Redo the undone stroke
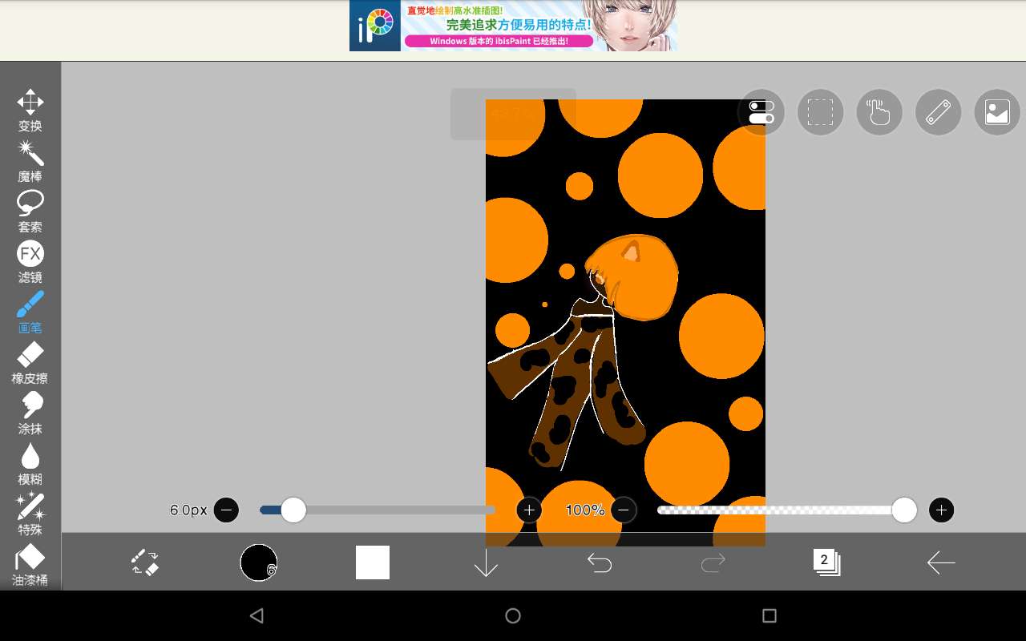1026x641 pixels. [x=713, y=563]
